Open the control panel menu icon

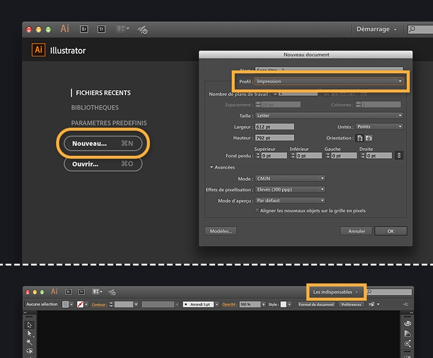click(x=406, y=304)
